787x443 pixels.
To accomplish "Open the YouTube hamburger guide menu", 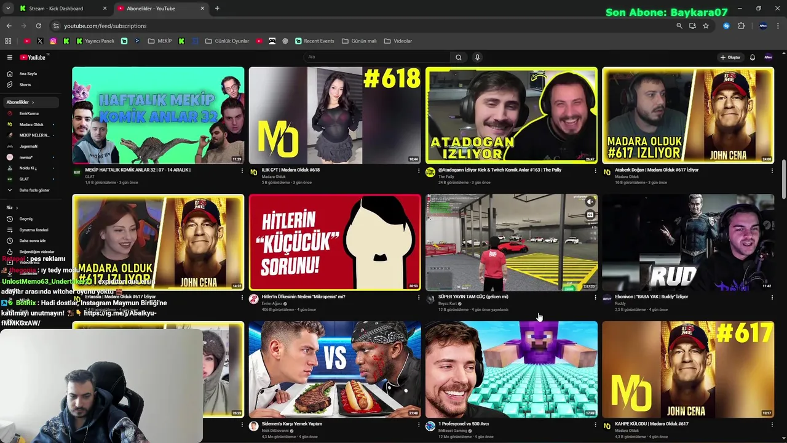I will click(x=9, y=57).
